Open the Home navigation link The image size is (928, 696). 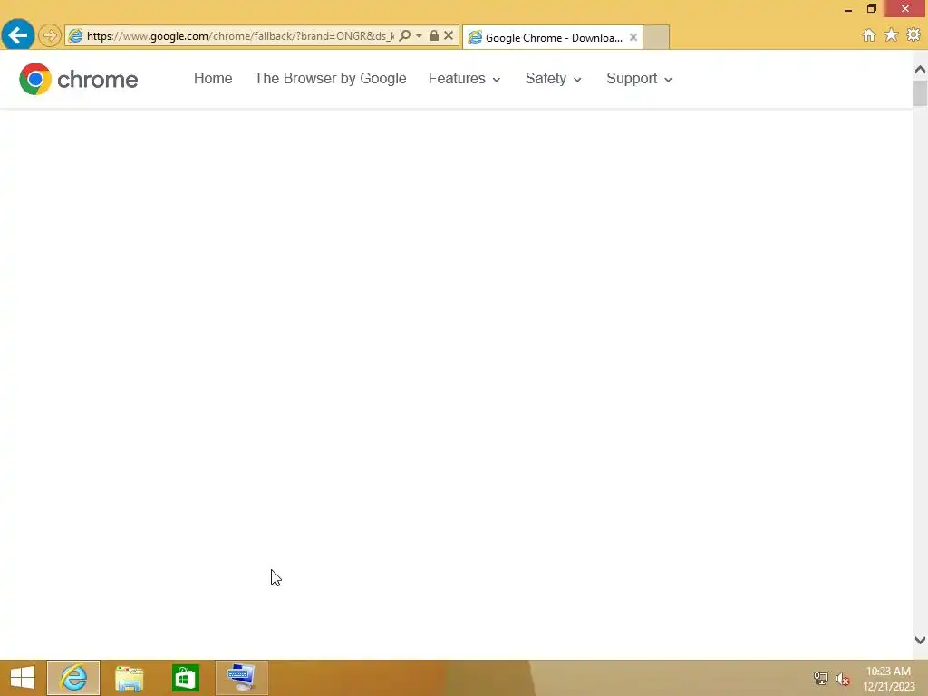(213, 79)
